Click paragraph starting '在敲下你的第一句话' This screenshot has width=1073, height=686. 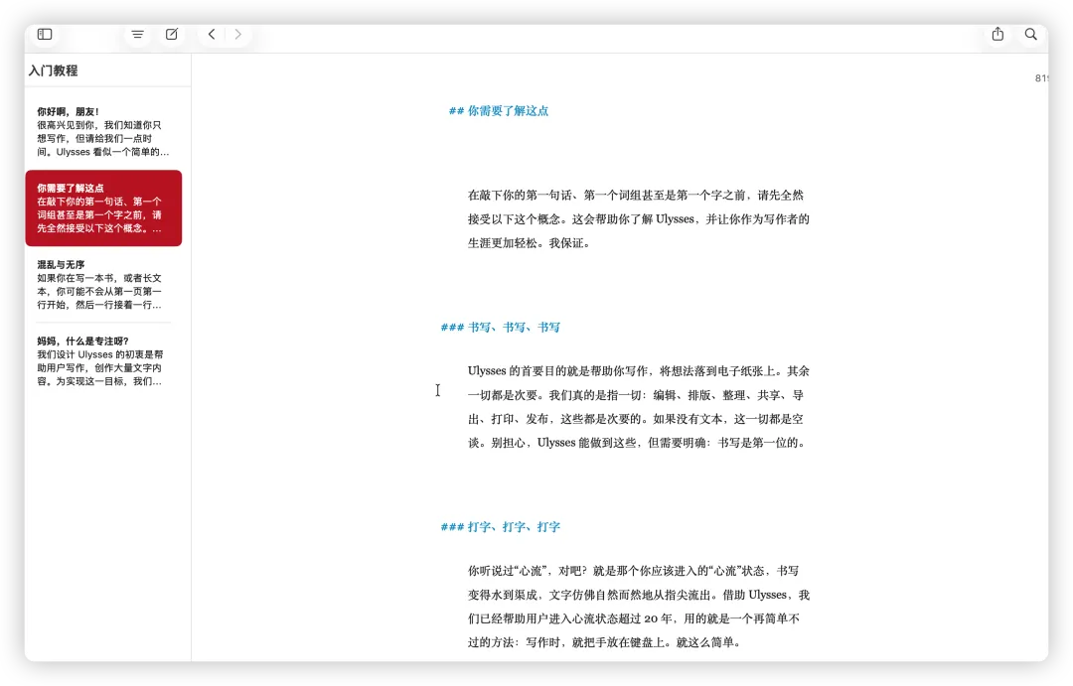point(639,218)
